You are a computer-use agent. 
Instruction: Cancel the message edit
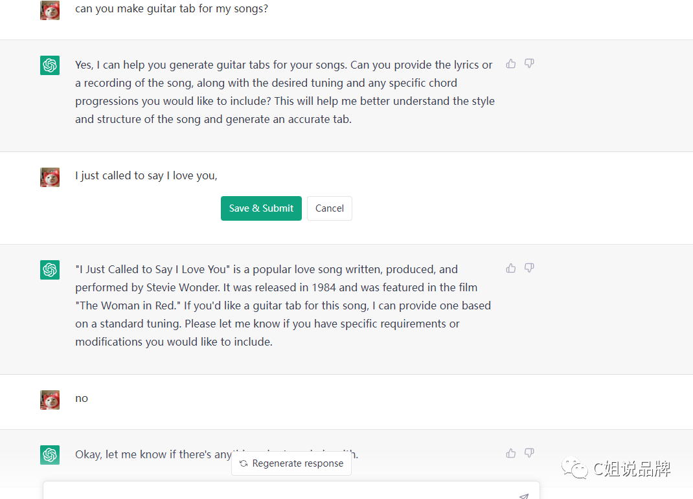(x=330, y=208)
